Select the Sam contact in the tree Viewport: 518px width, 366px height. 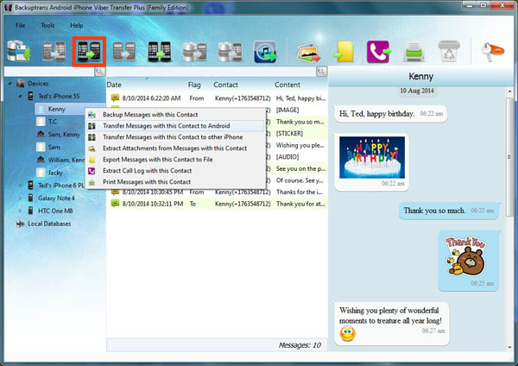coord(54,147)
